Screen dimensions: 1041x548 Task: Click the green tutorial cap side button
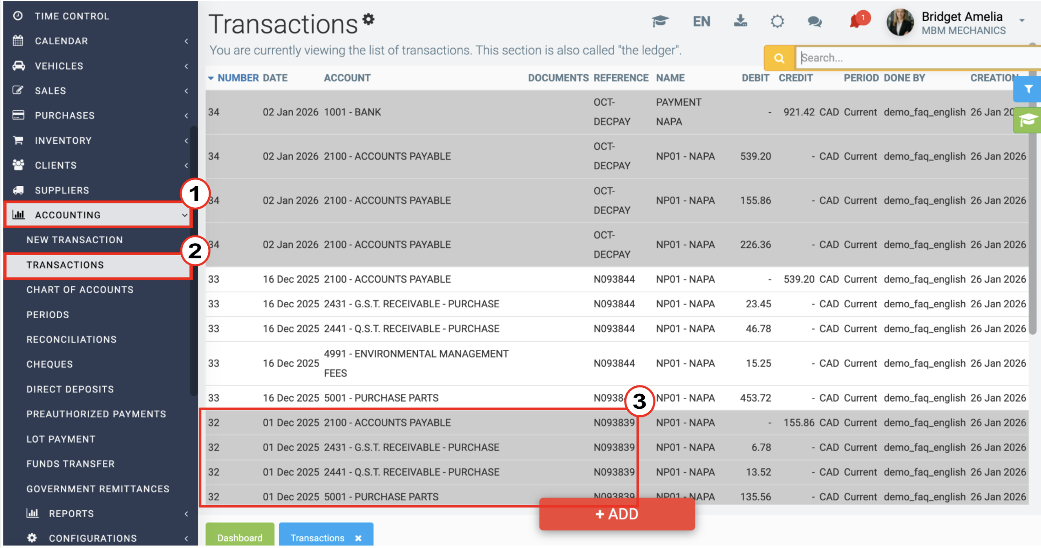point(1028,121)
